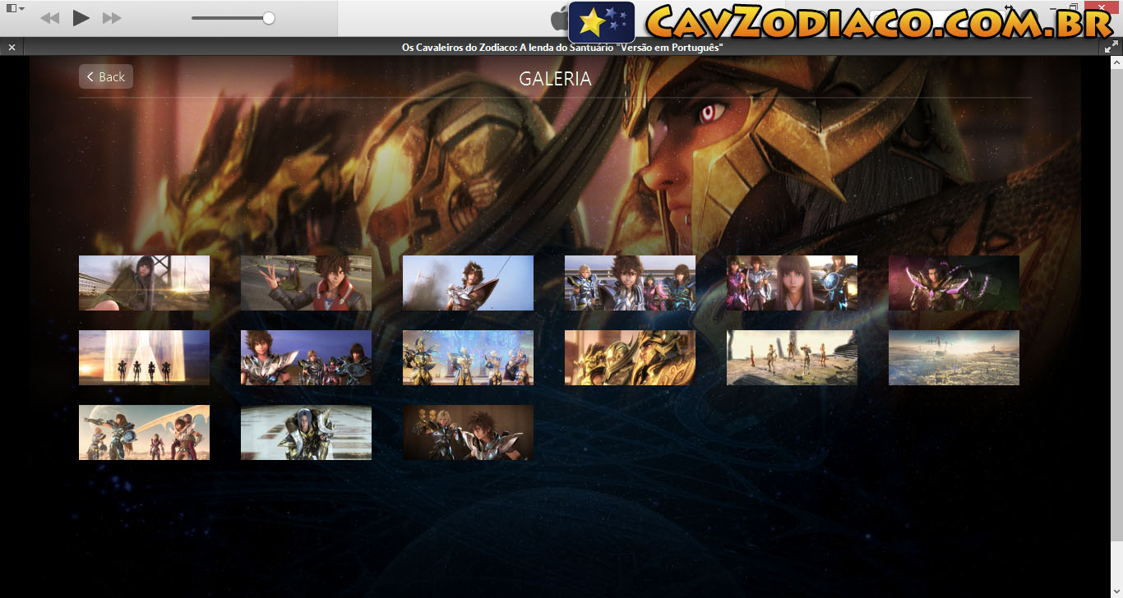This screenshot has height=598, width=1123.
Task: Click the Back button
Action: tap(106, 76)
